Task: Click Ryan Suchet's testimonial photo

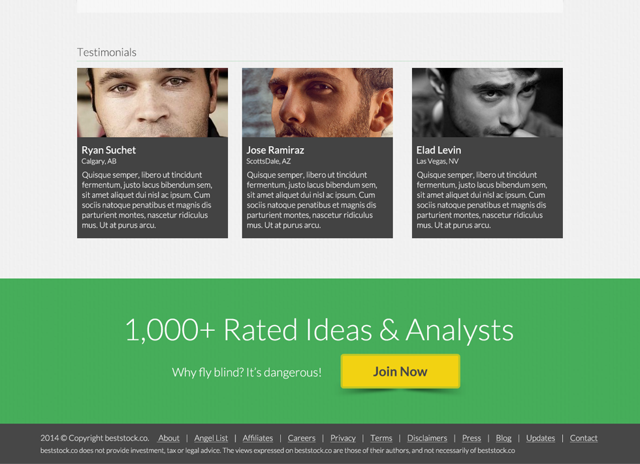Action: 152,102
